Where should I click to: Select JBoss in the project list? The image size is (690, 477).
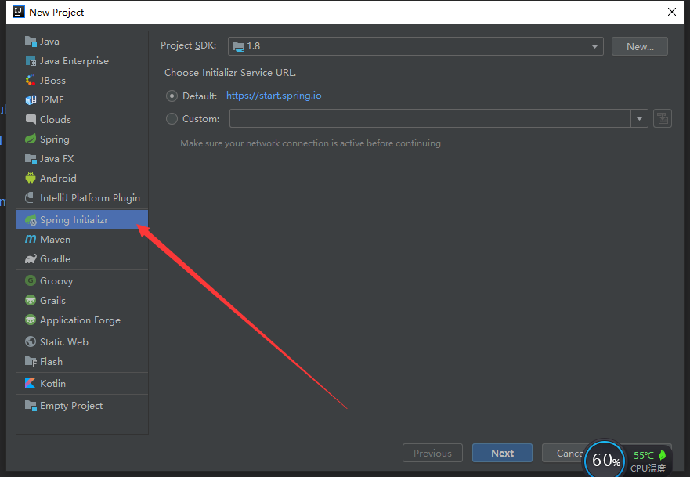[82, 81]
